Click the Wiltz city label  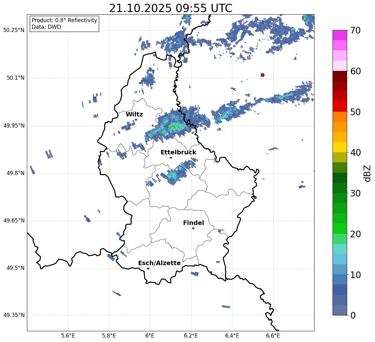(x=134, y=115)
